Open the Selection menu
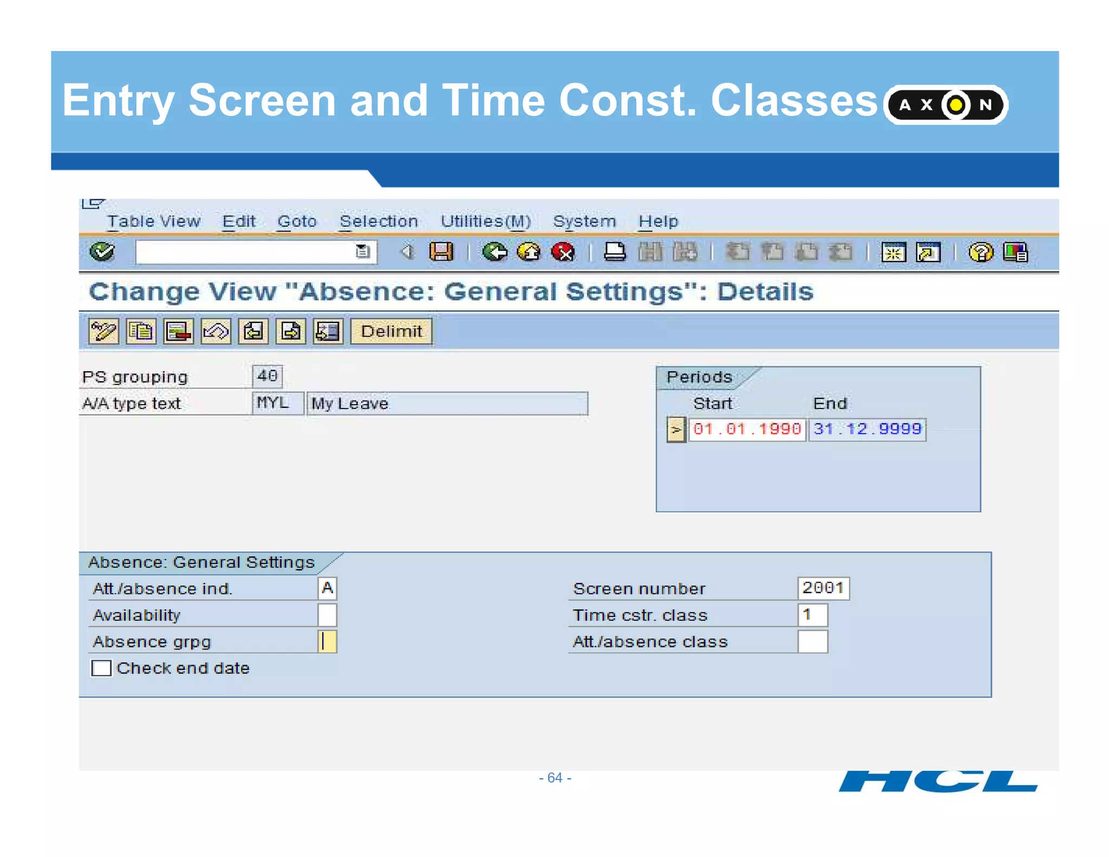Screen dimensions: 1109x857 379,221
